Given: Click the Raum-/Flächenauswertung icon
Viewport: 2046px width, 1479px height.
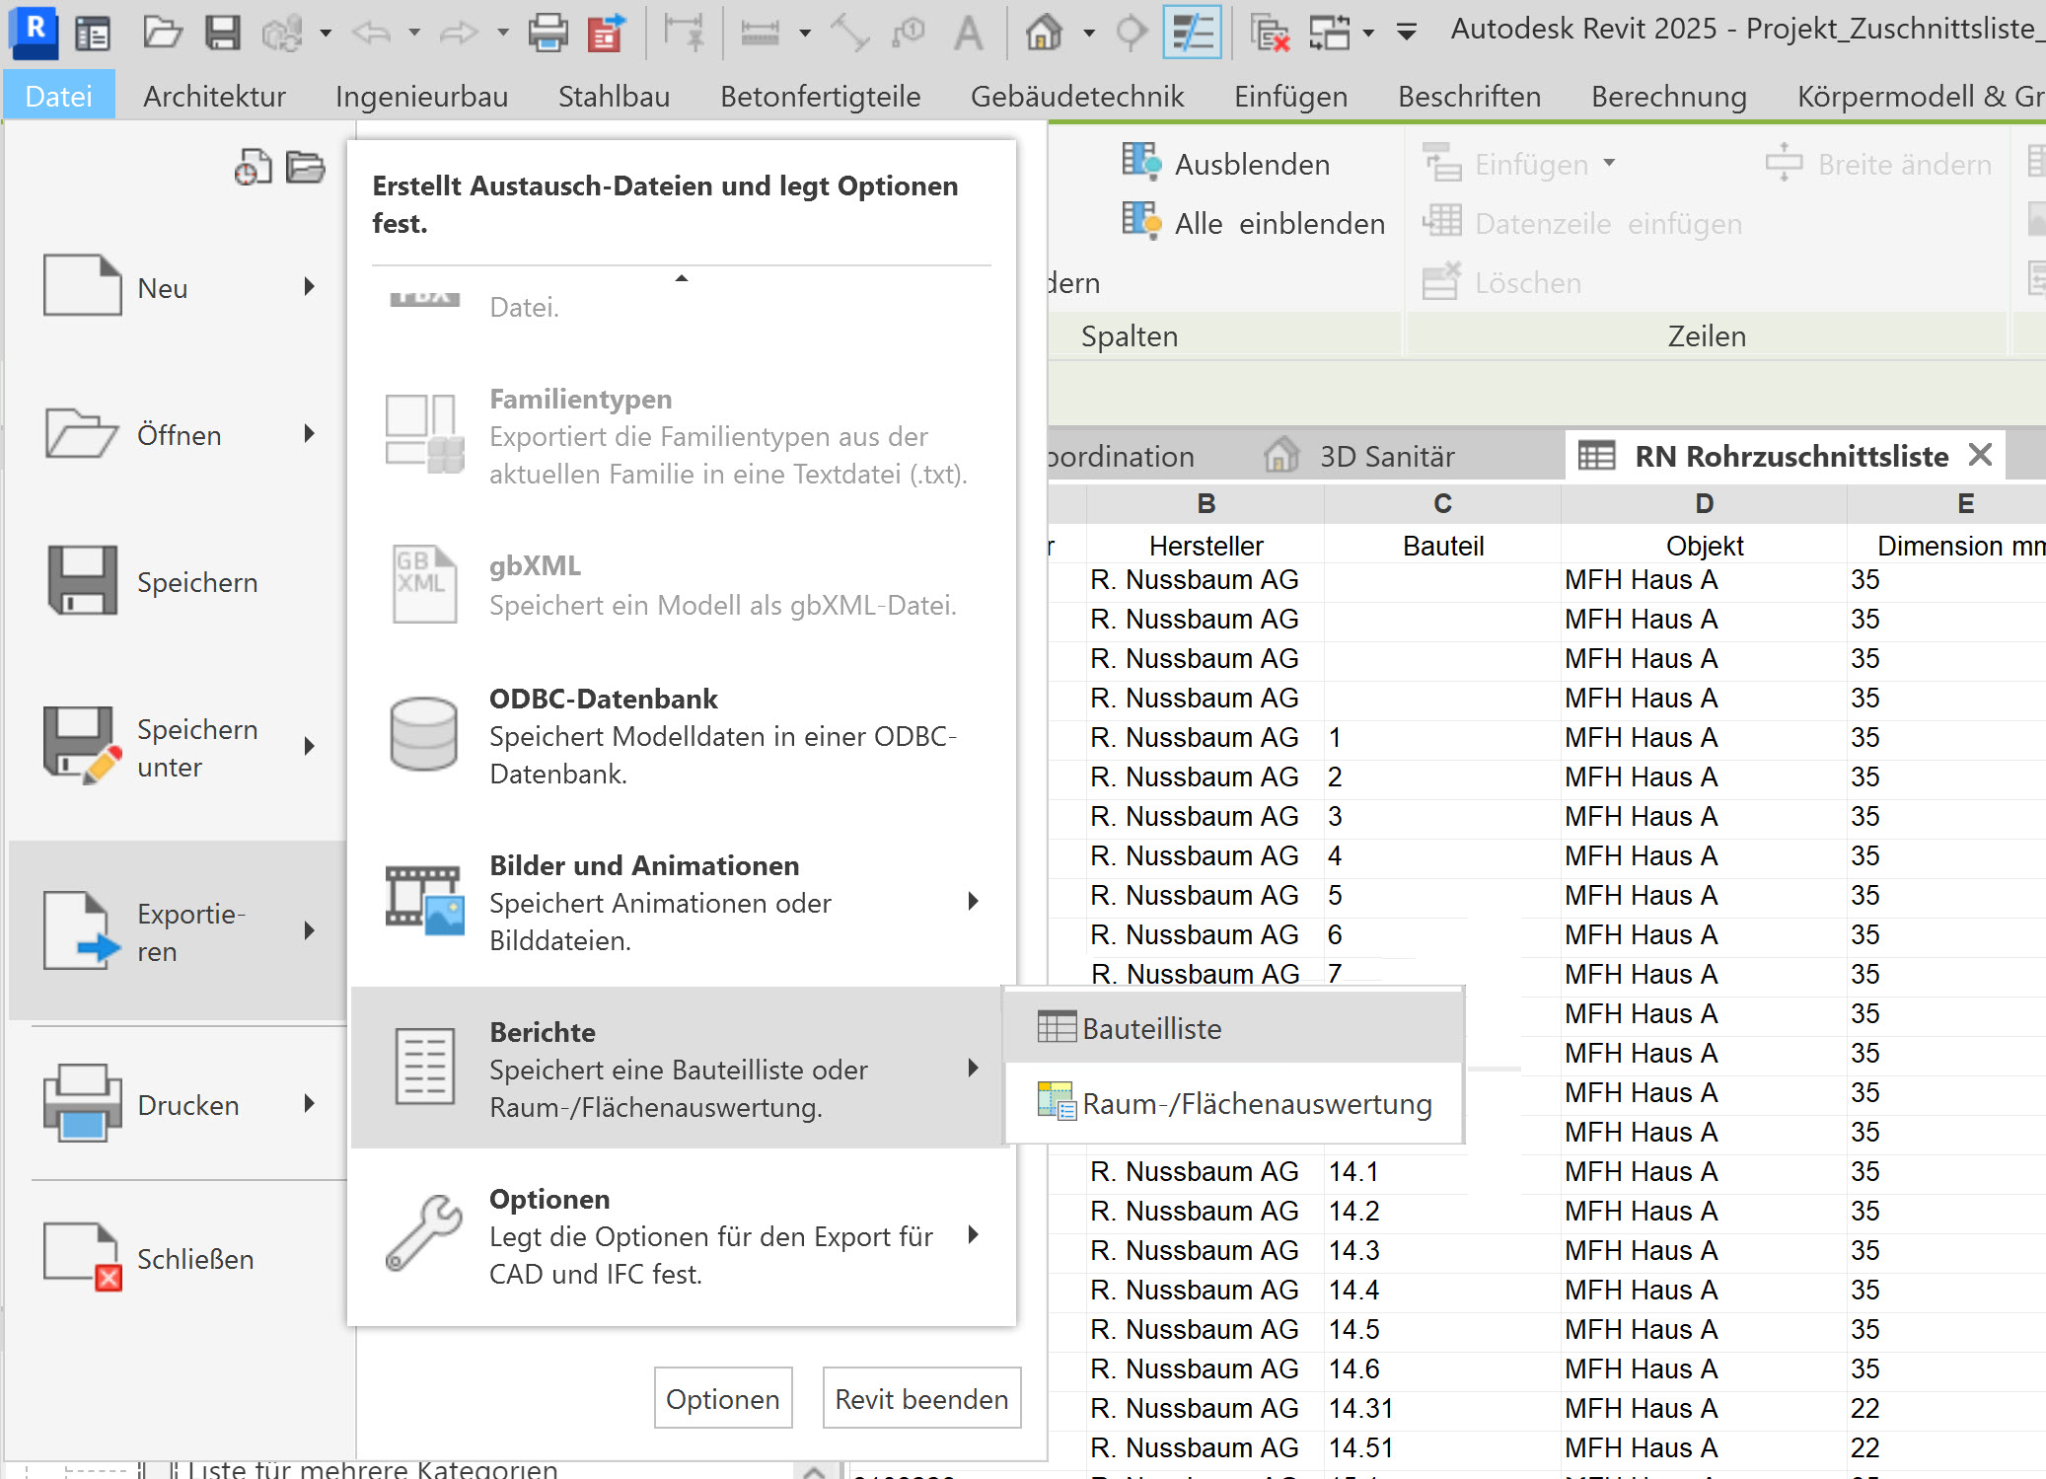Looking at the screenshot, I should pos(1057,1101).
